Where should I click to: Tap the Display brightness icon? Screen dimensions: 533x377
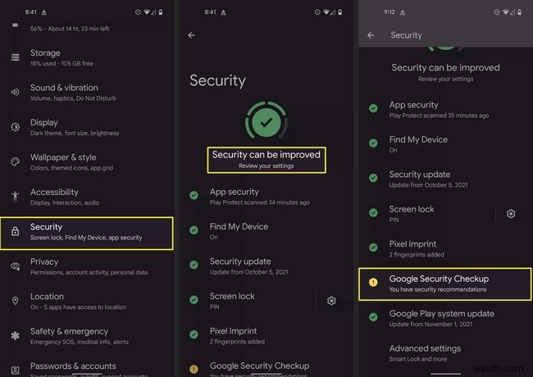16,127
